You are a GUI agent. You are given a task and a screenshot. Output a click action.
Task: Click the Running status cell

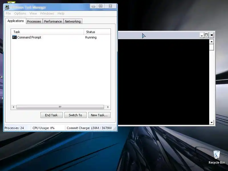(91, 37)
